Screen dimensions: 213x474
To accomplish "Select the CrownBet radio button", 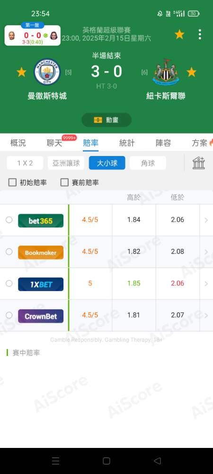I will pos(9,315).
